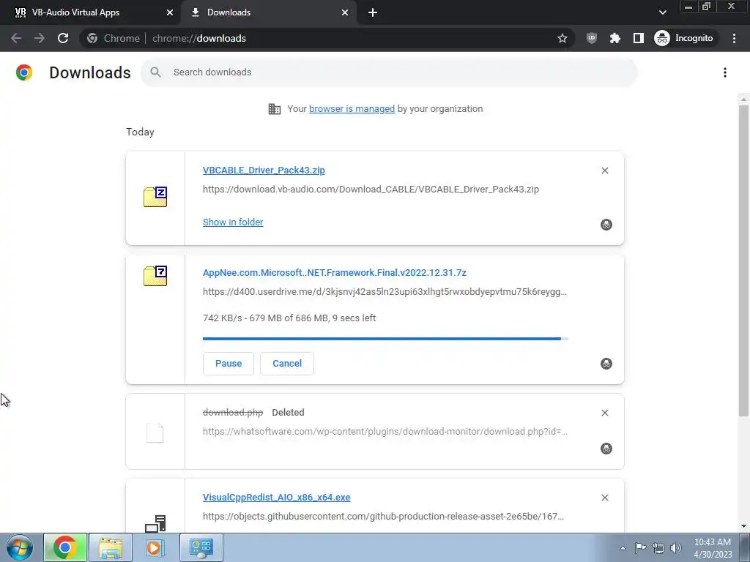
Task: Remove VisualCppRedist_AIO_x86_x64.exe from list
Action: [x=605, y=498]
